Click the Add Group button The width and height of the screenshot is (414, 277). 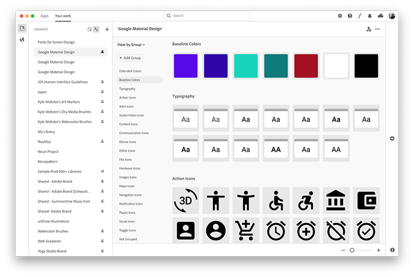130,58
